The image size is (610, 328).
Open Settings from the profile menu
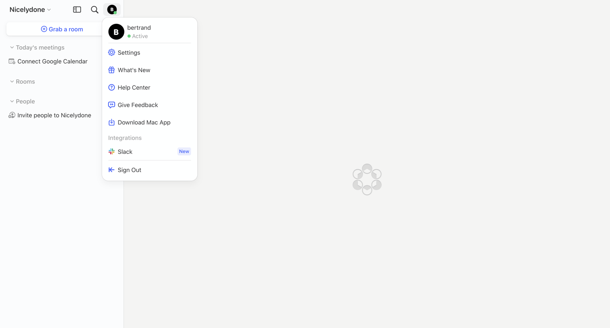click(150, 53)
